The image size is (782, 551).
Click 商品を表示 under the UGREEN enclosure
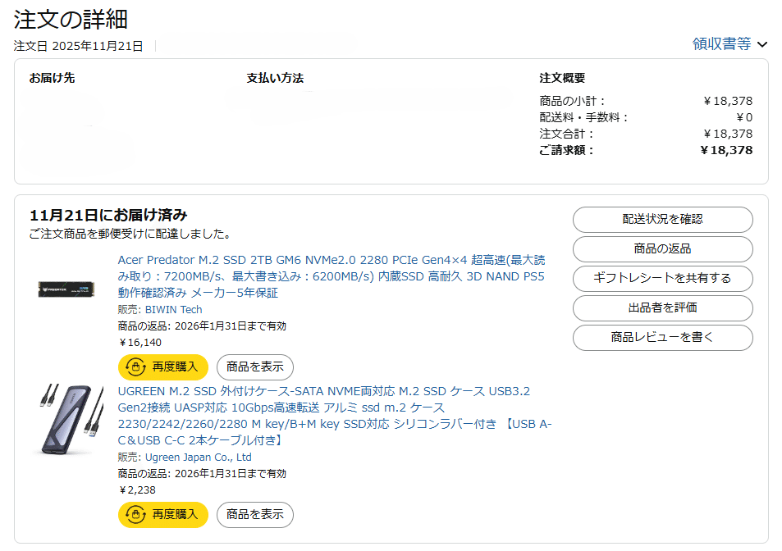254,515
